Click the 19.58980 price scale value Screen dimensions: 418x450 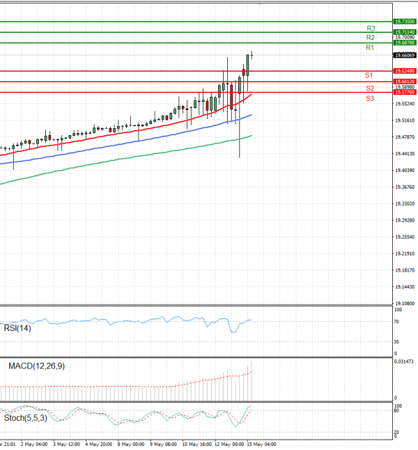click(405, 87)
